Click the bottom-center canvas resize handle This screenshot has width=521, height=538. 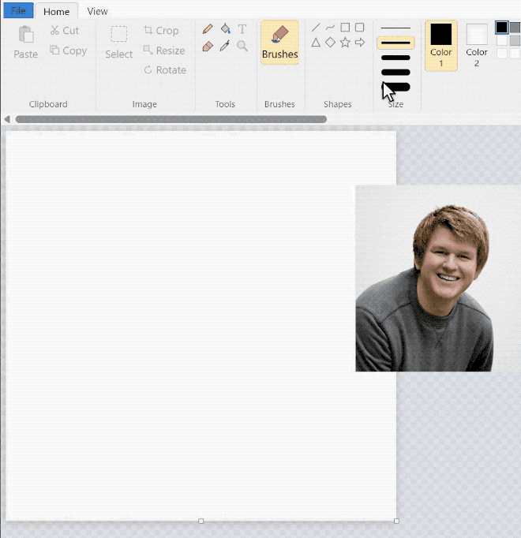coord(201,521)
